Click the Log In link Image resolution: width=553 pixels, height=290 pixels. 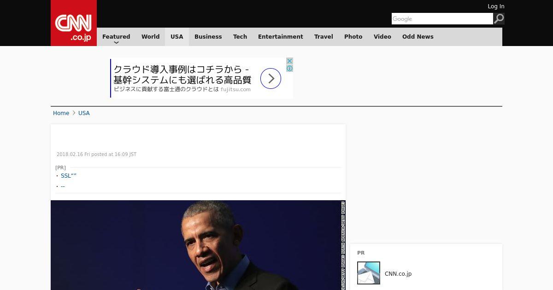point(496,6)
